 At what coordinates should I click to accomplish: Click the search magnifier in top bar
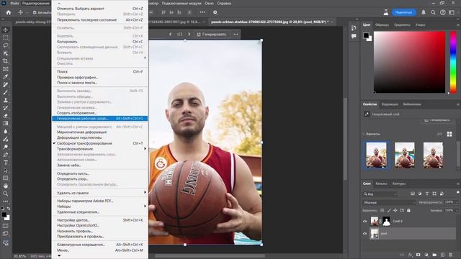click(433, 12)
